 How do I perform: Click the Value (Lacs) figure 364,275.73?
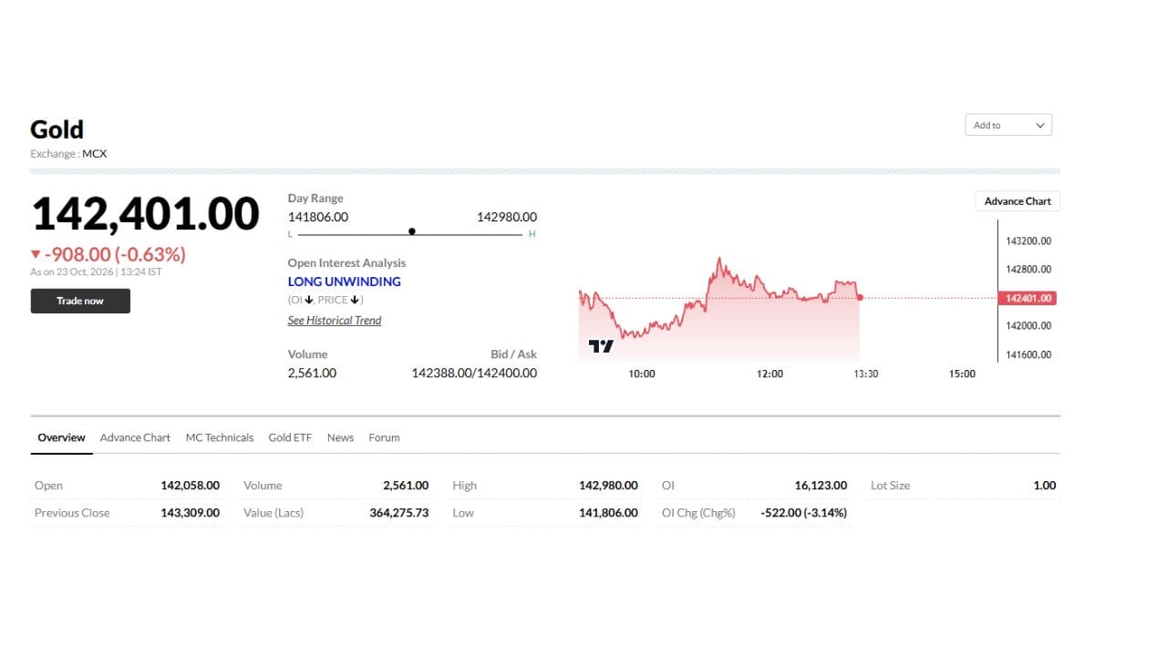point(399,513)
